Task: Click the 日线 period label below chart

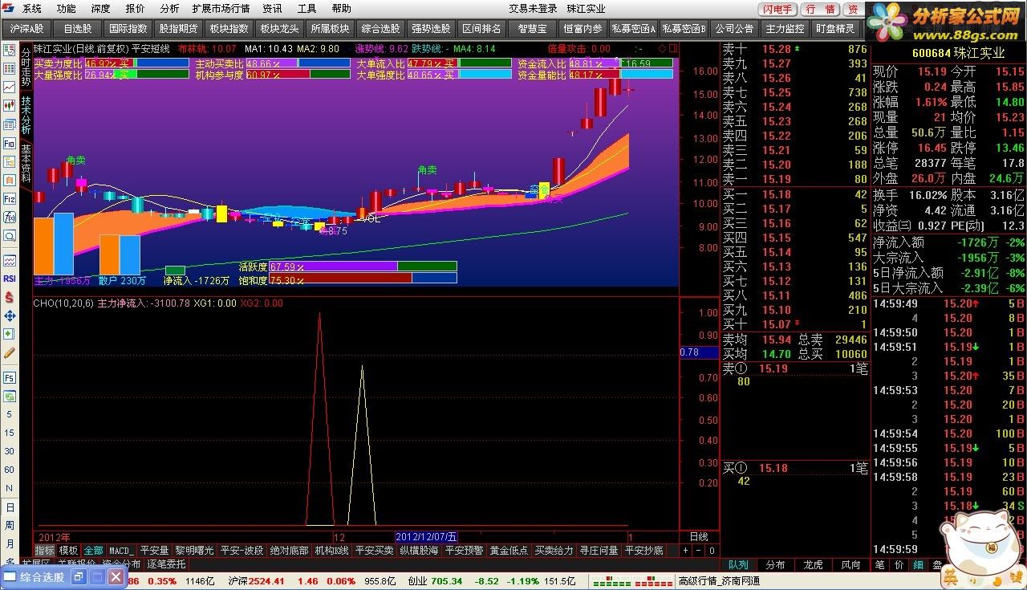Action: 699,536
